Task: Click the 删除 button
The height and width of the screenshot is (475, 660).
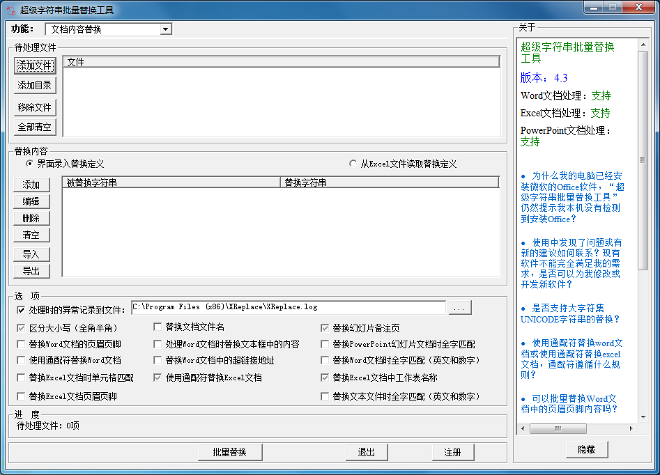Action: 31,219
